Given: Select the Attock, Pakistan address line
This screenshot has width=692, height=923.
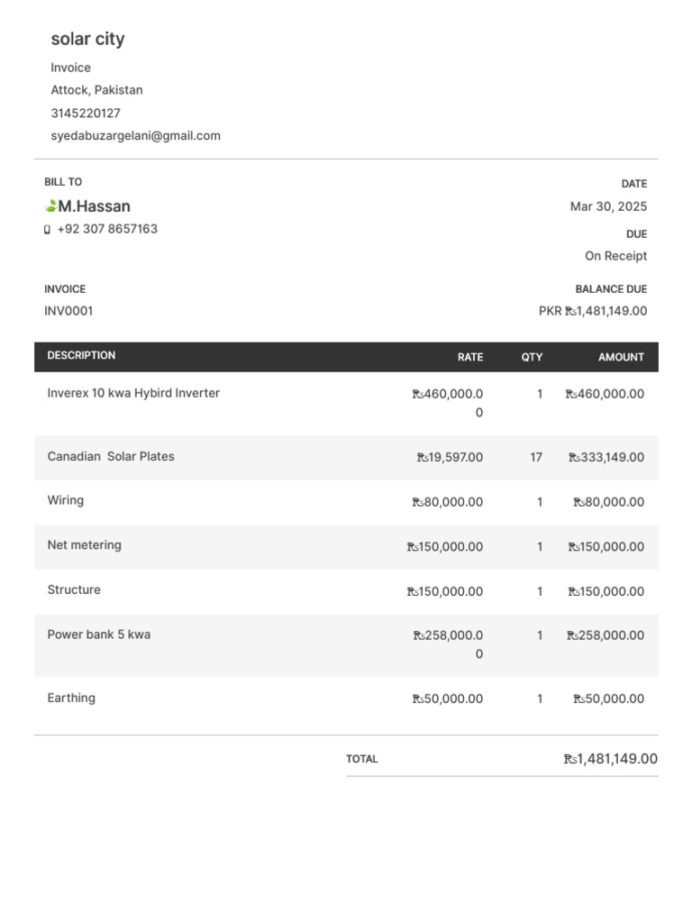Looking at the screenshot, I should point(96,90).
